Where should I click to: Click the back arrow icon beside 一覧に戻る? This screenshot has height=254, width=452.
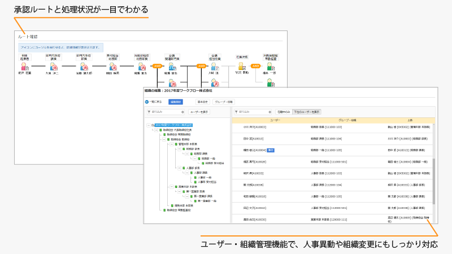coord(147,102)
